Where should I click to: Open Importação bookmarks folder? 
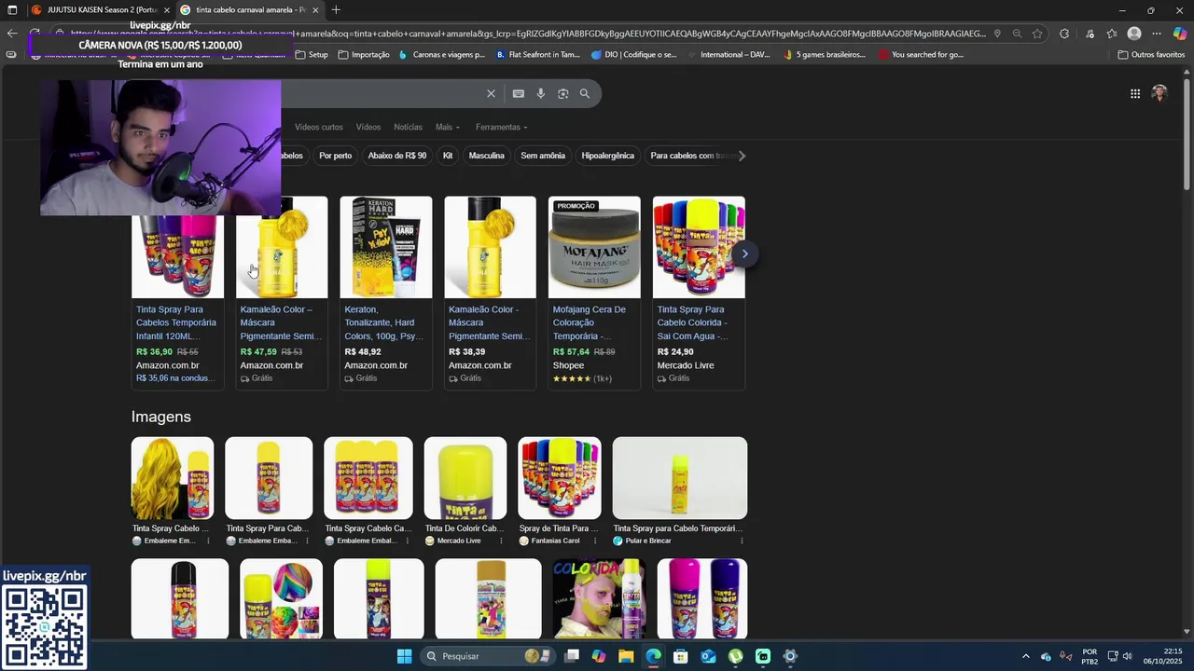point(364,54)
